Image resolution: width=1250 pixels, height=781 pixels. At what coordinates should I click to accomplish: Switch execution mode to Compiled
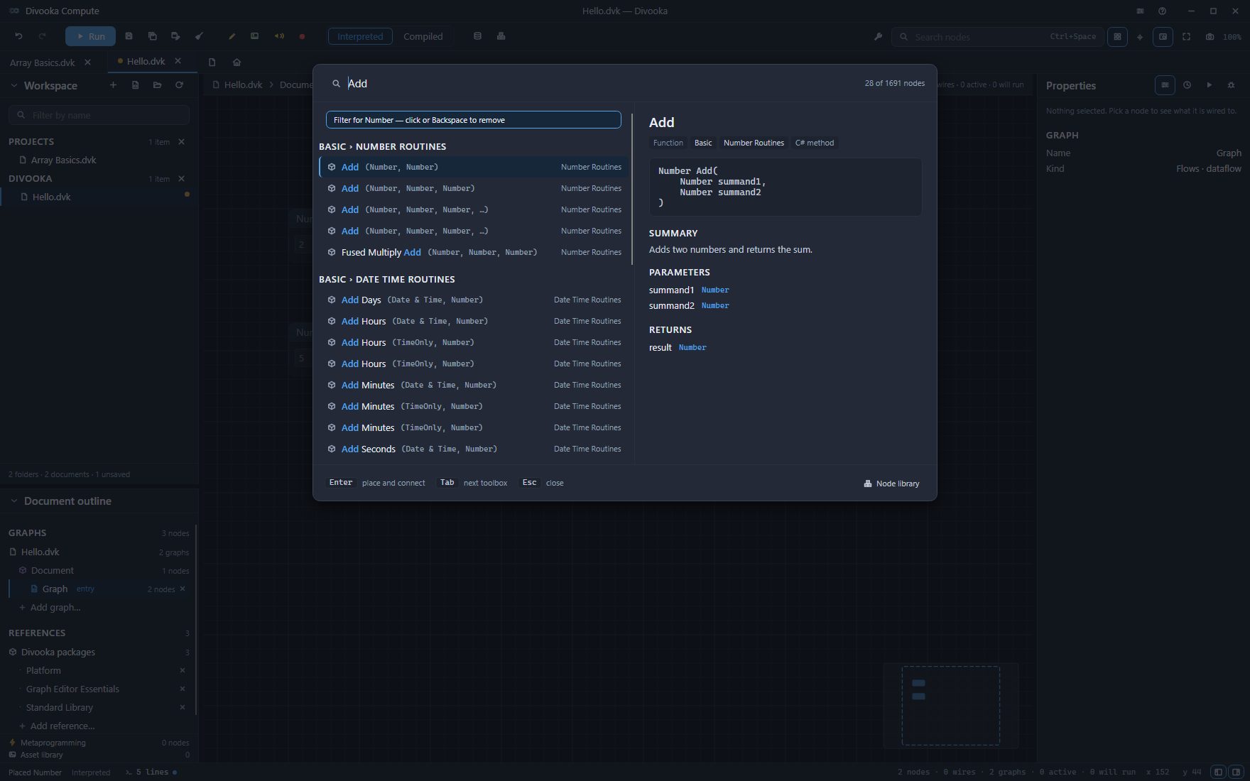423,36
